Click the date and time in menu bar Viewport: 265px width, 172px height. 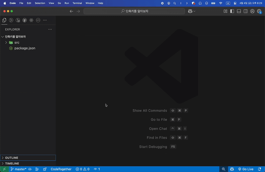coord(251,3)
